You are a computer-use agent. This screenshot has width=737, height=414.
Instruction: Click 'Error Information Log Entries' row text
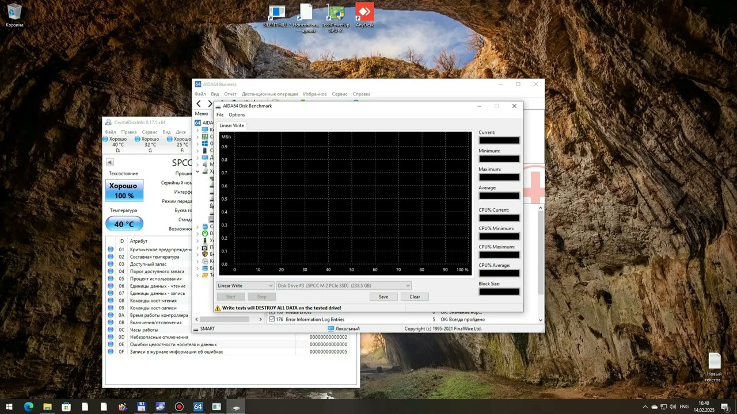315,319
